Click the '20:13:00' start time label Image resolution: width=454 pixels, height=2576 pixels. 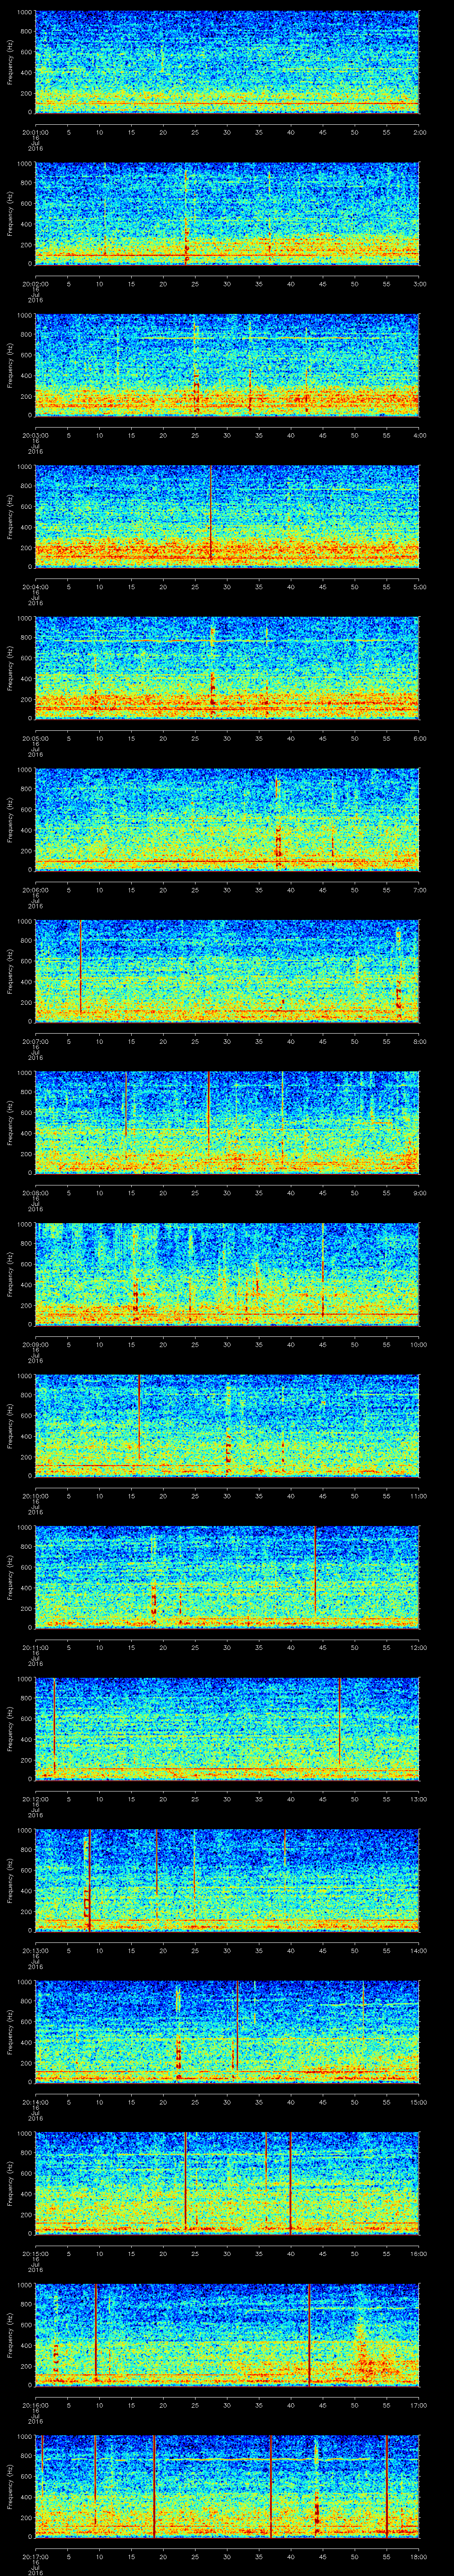point(35,1950)
